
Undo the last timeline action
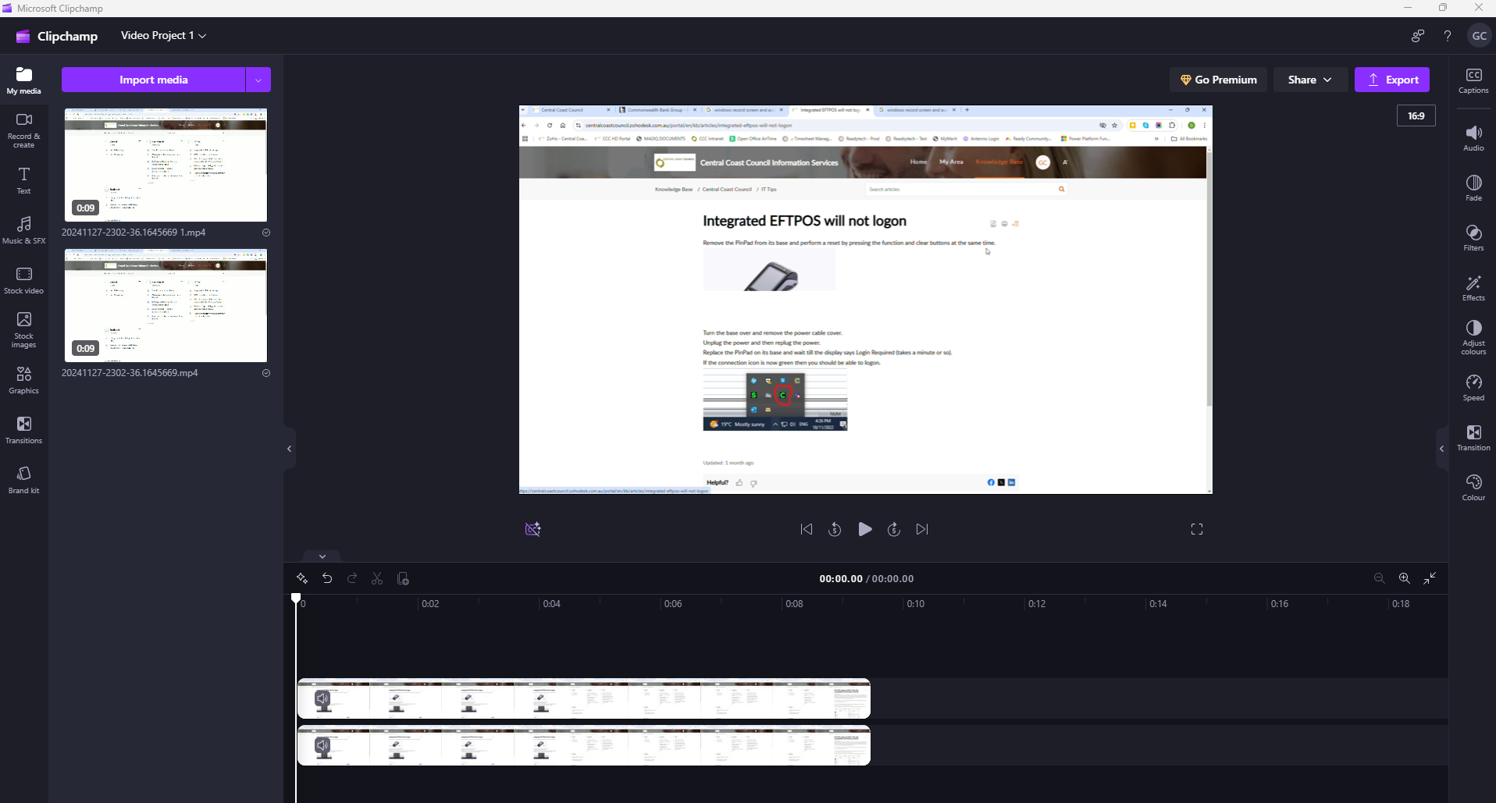coord(327,578)
